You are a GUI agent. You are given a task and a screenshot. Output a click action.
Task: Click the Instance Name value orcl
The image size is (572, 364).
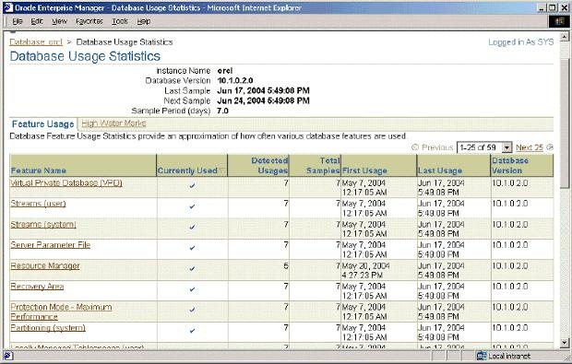pyautogui.click(x=225, y=71)
